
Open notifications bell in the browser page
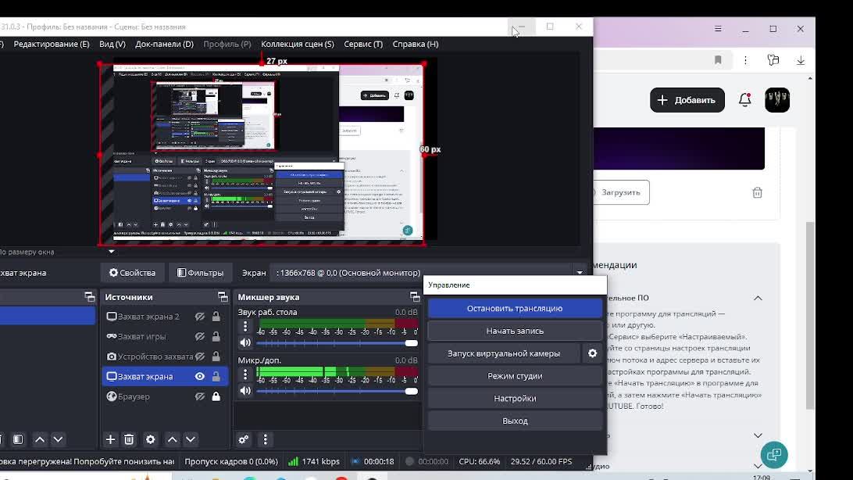coord(744,100)
